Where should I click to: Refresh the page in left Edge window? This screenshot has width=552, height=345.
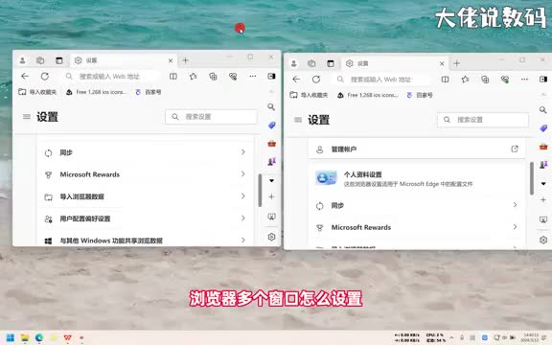[x=45, y=76]
